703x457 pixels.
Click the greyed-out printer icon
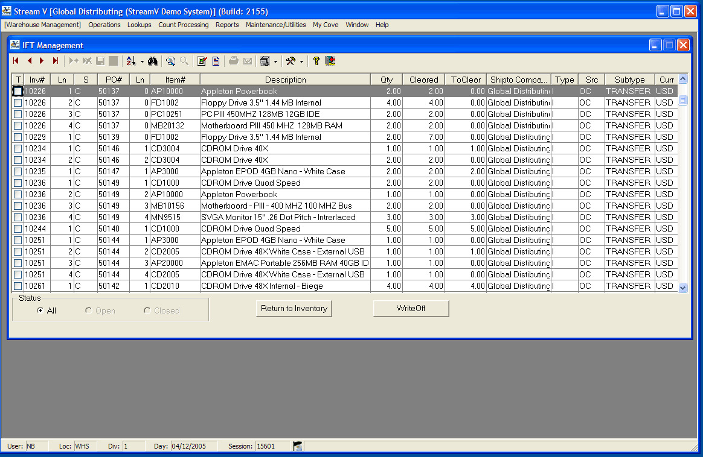click(x=234, y=61)
